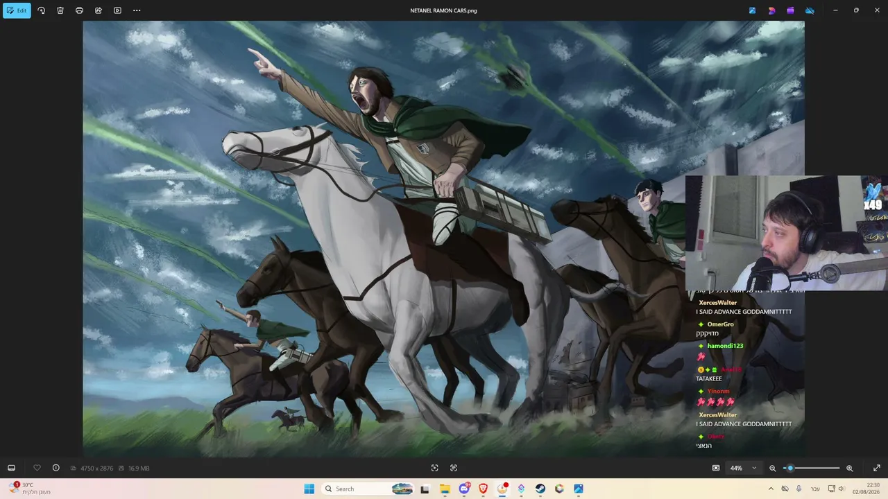Viewport: 888px width, 499px height.
Task: Open Steam from the taskbar
Action: tap(540, 489)
